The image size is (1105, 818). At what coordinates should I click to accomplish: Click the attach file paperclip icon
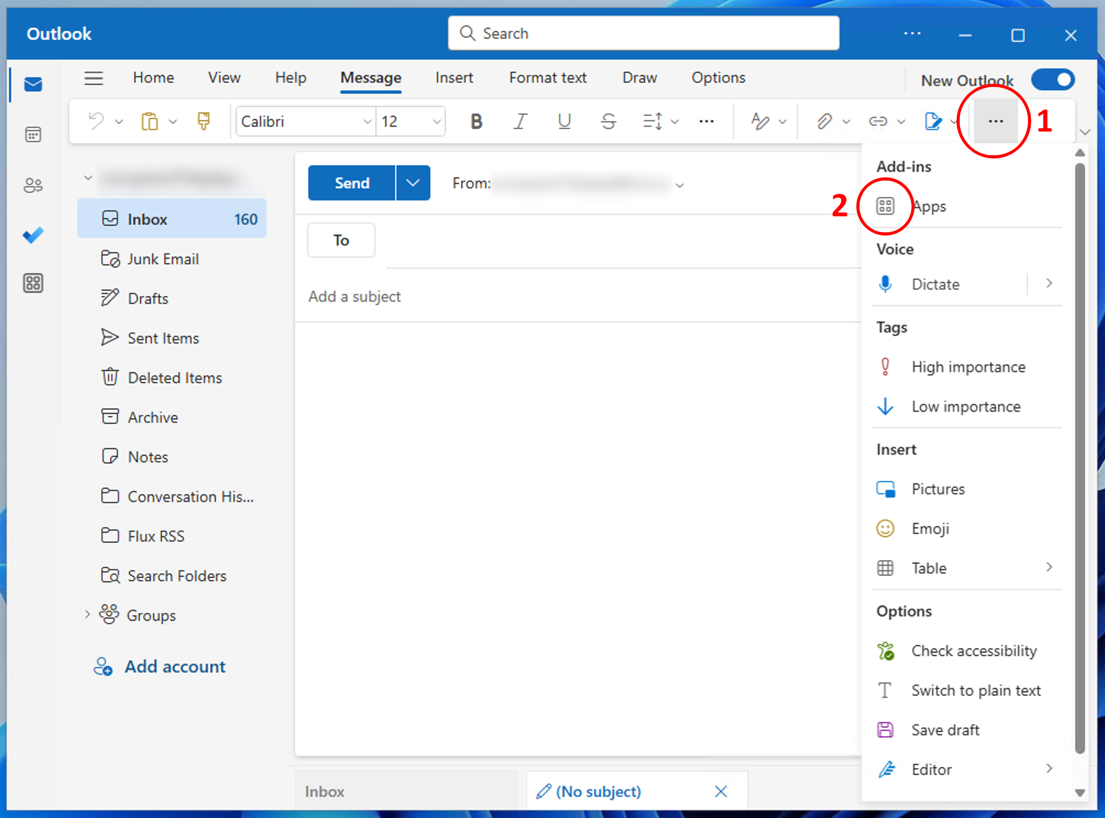(824, 121)
